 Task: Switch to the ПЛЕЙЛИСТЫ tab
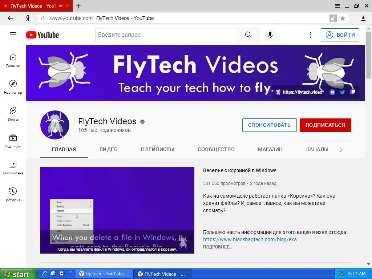click(158, 149)
